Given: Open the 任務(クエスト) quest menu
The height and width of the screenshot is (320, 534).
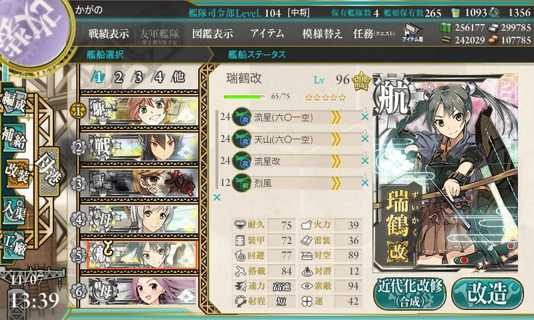Looking at the screenshot, I should pyautogui.click(x=374, y=33).
